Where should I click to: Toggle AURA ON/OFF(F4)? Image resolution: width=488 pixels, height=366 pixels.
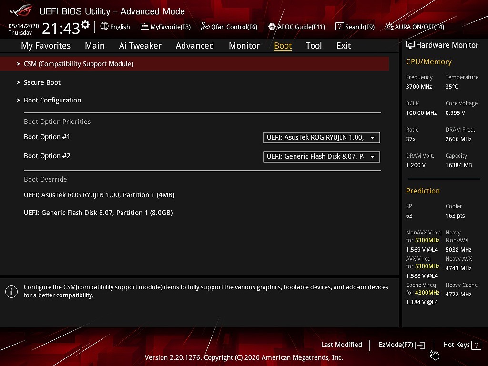[x=415, y=27]
